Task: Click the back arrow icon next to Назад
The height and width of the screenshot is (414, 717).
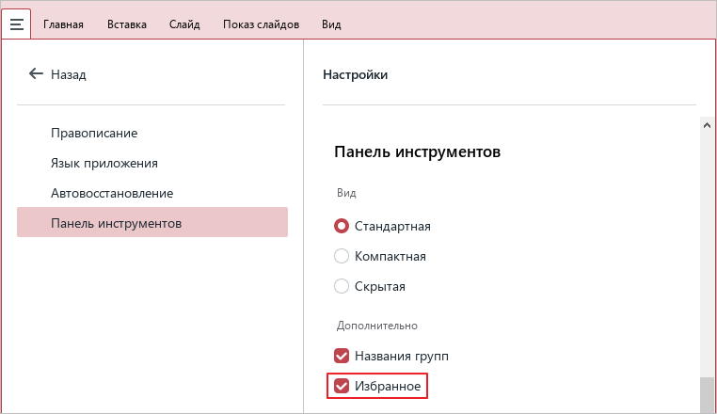Action: (x=36, y=73)
